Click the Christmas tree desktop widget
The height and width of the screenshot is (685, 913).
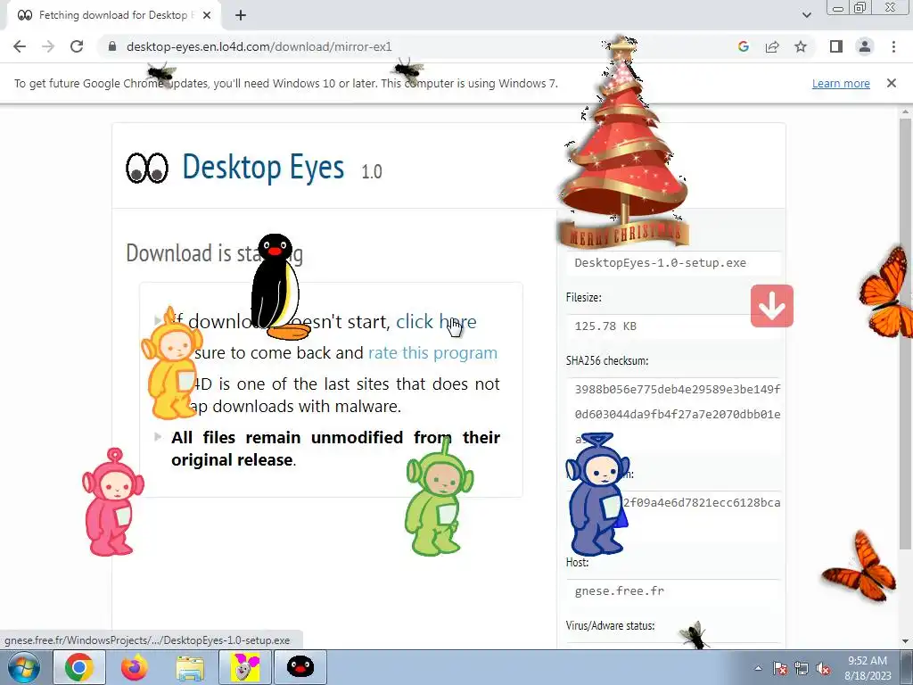[623, 143]
